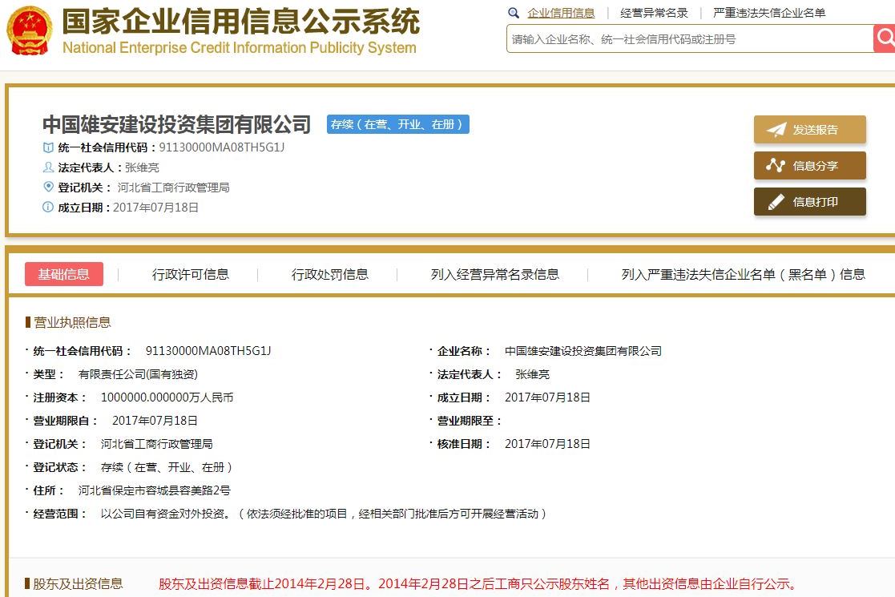Click the info icon beside 成立日期
This screenshot has height=597, width=895.
point(48,208)
